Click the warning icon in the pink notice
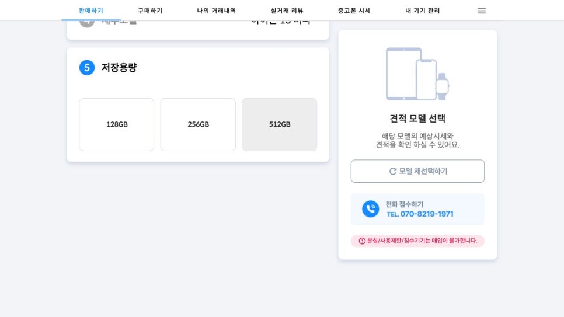564x317 pixels. click(x=362, y=241)
